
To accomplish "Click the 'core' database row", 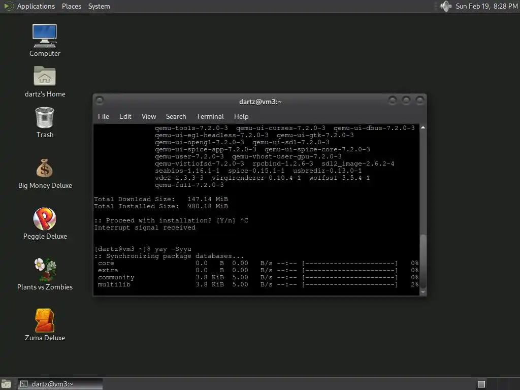I will (258, 264).
